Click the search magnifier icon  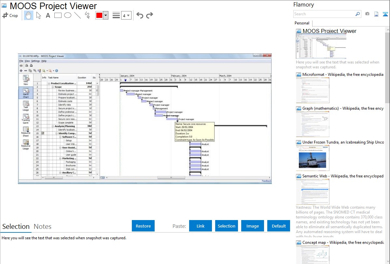[357, 14]
